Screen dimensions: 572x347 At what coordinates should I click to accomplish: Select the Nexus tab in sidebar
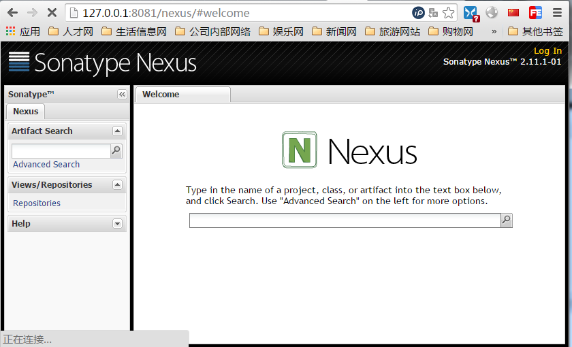[x=26, y=111]
